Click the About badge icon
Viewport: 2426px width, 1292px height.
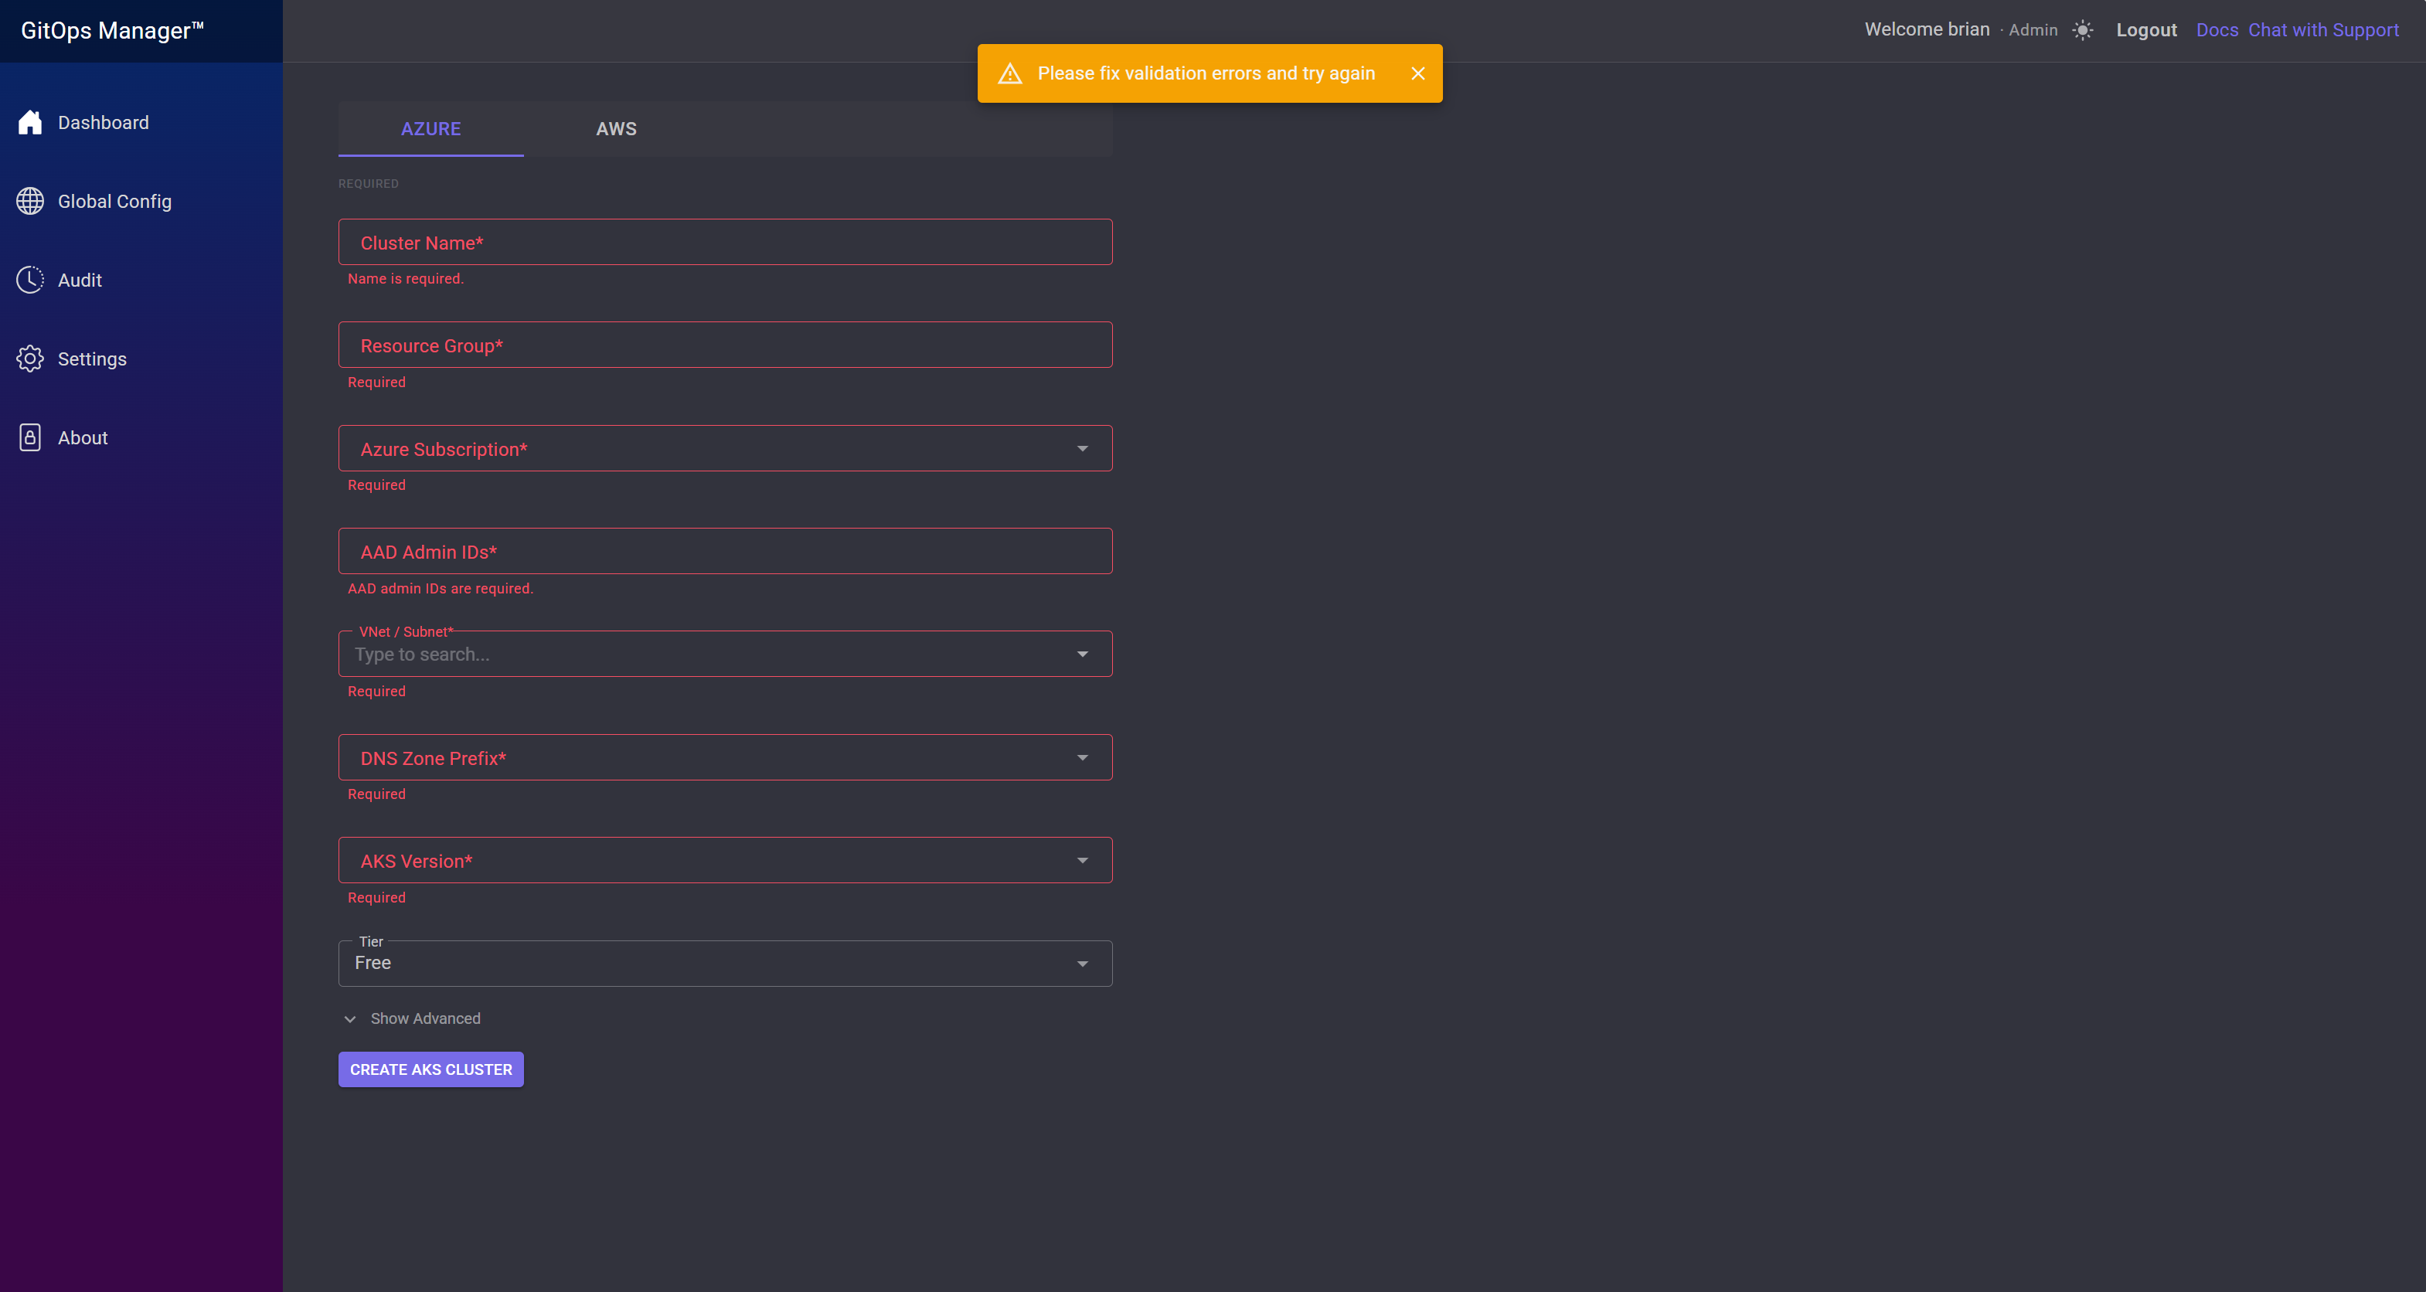(30, 438)
